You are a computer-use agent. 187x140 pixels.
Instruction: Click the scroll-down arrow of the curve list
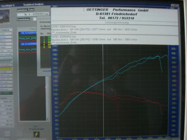pyautogui.click(x=47, y=119)
